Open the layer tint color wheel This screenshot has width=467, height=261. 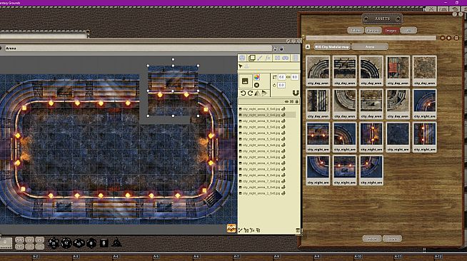click(257, 77)
